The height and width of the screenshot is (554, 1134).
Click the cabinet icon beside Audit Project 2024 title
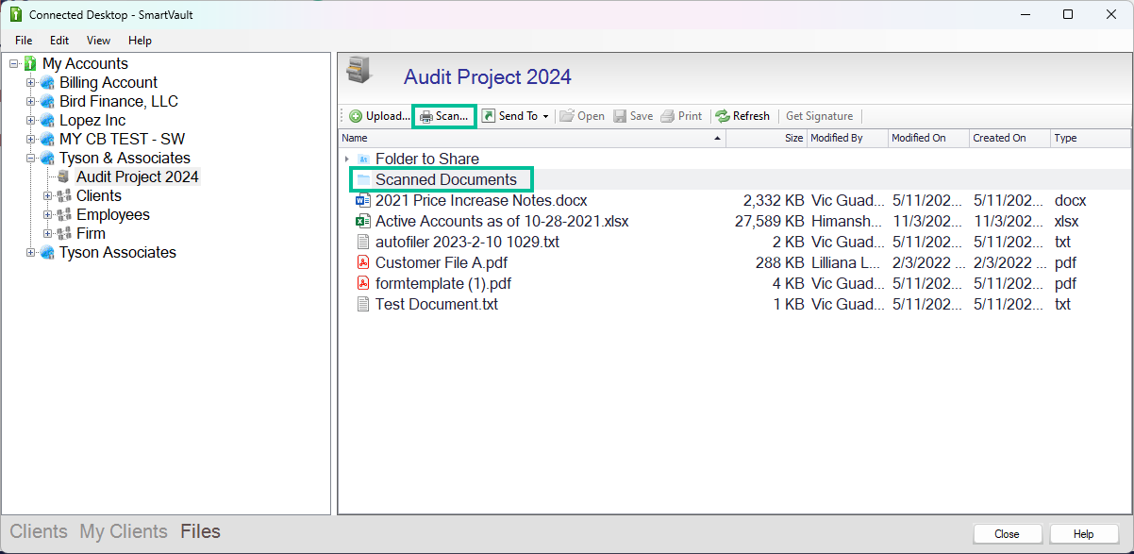coord(359,73)
